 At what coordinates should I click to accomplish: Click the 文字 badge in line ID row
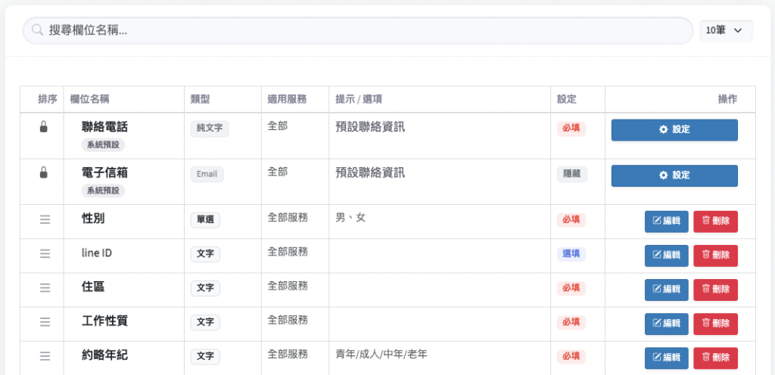tap(205, 254)
